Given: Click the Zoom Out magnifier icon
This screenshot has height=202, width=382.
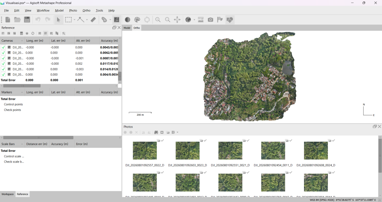Looking at the screenshot, I should (x=167, y=20).
